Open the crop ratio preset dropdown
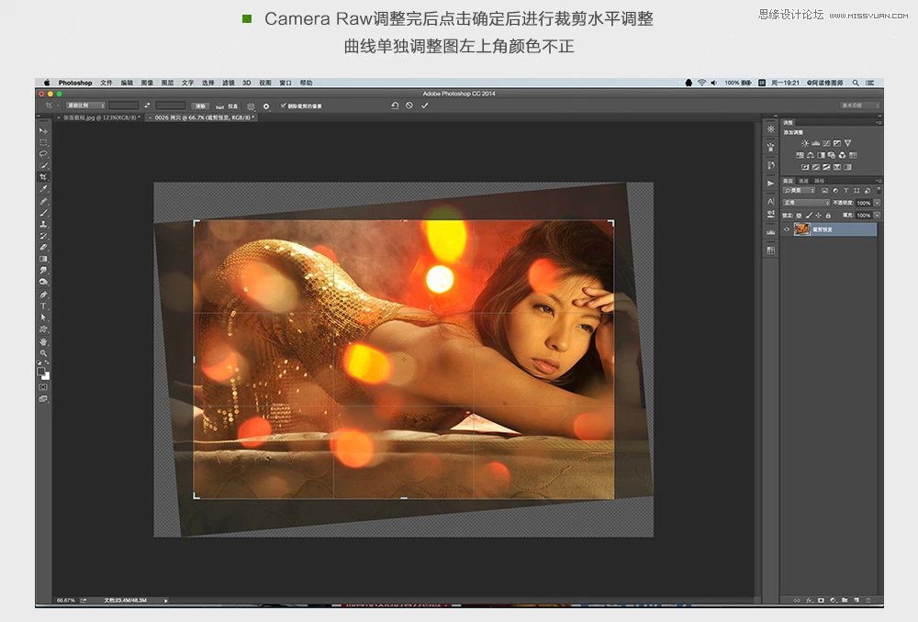 [x=84, y=106]
